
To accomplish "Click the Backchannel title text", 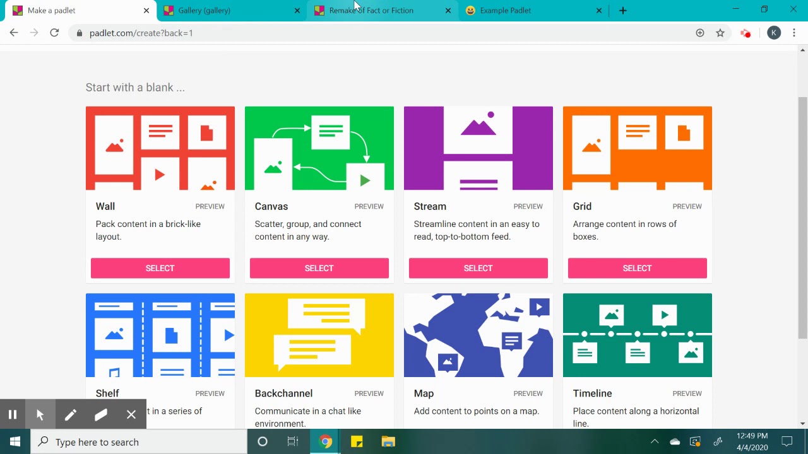I will point(283,393).
